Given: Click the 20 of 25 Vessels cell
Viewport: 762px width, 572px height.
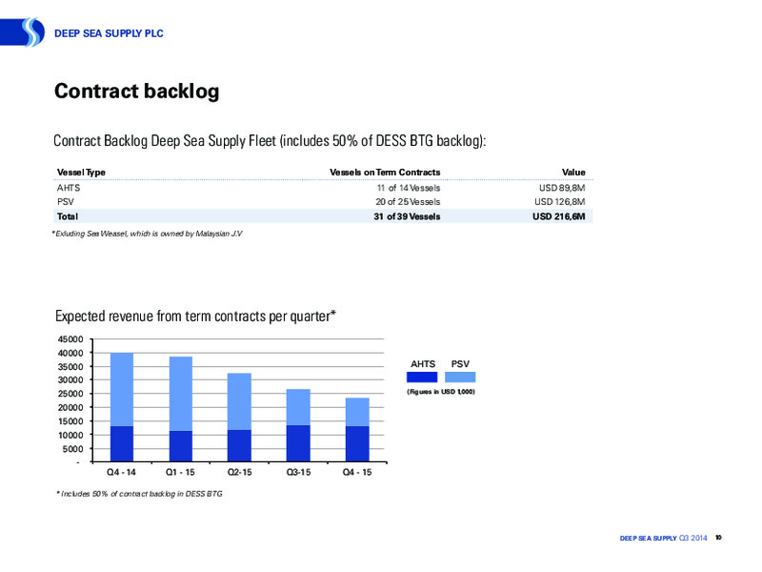Looking at the screenshot, I should [408, 201].
